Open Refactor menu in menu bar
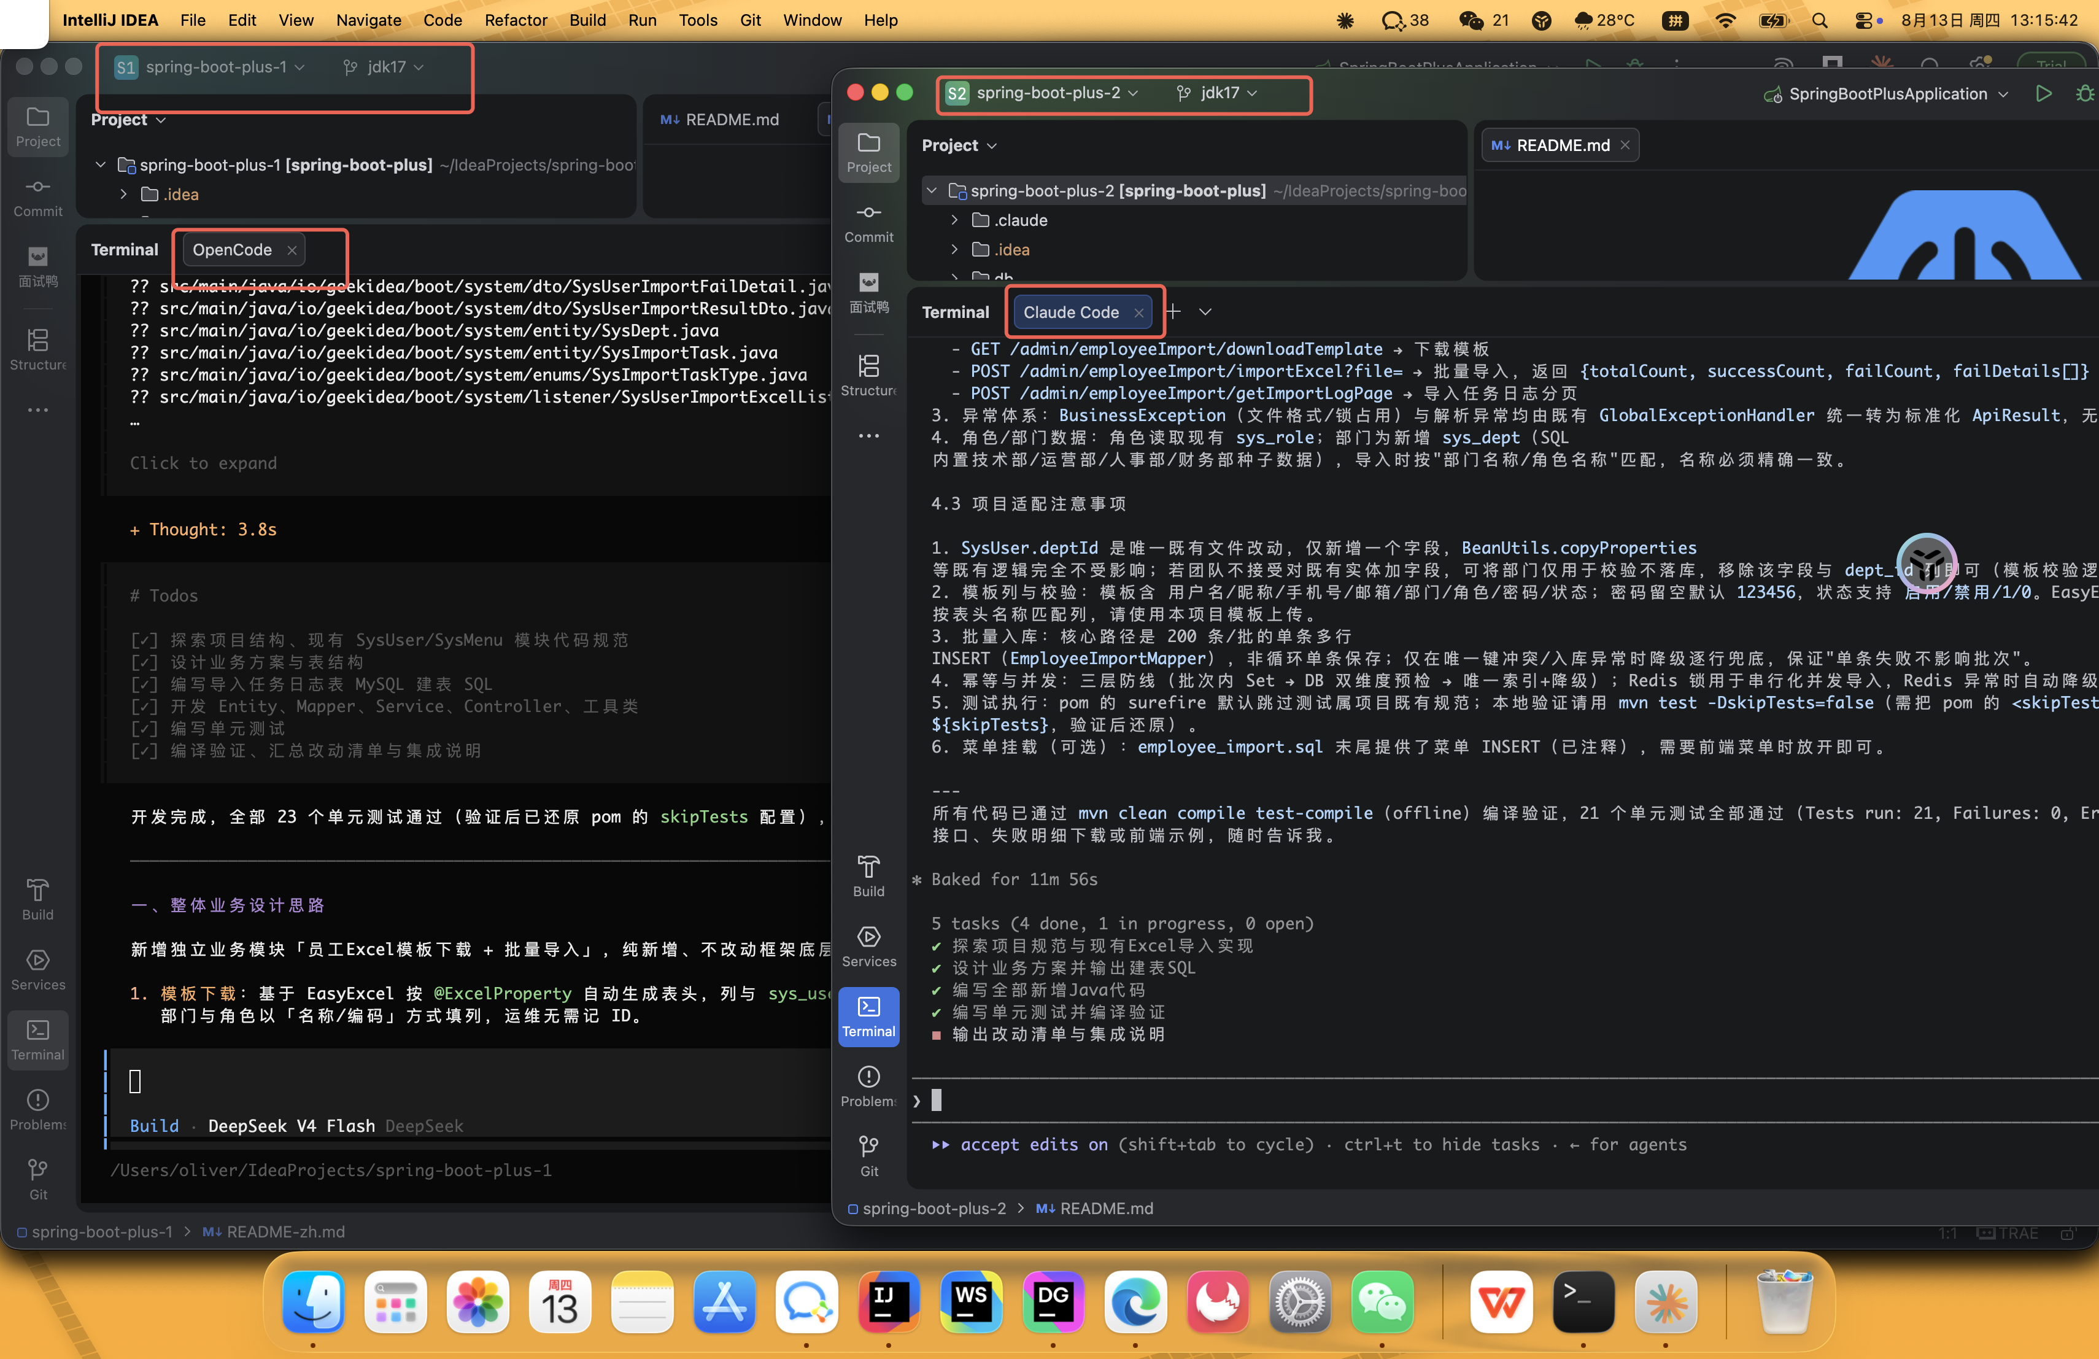This screenshot has height=1359, width=2099. point(516,20)
